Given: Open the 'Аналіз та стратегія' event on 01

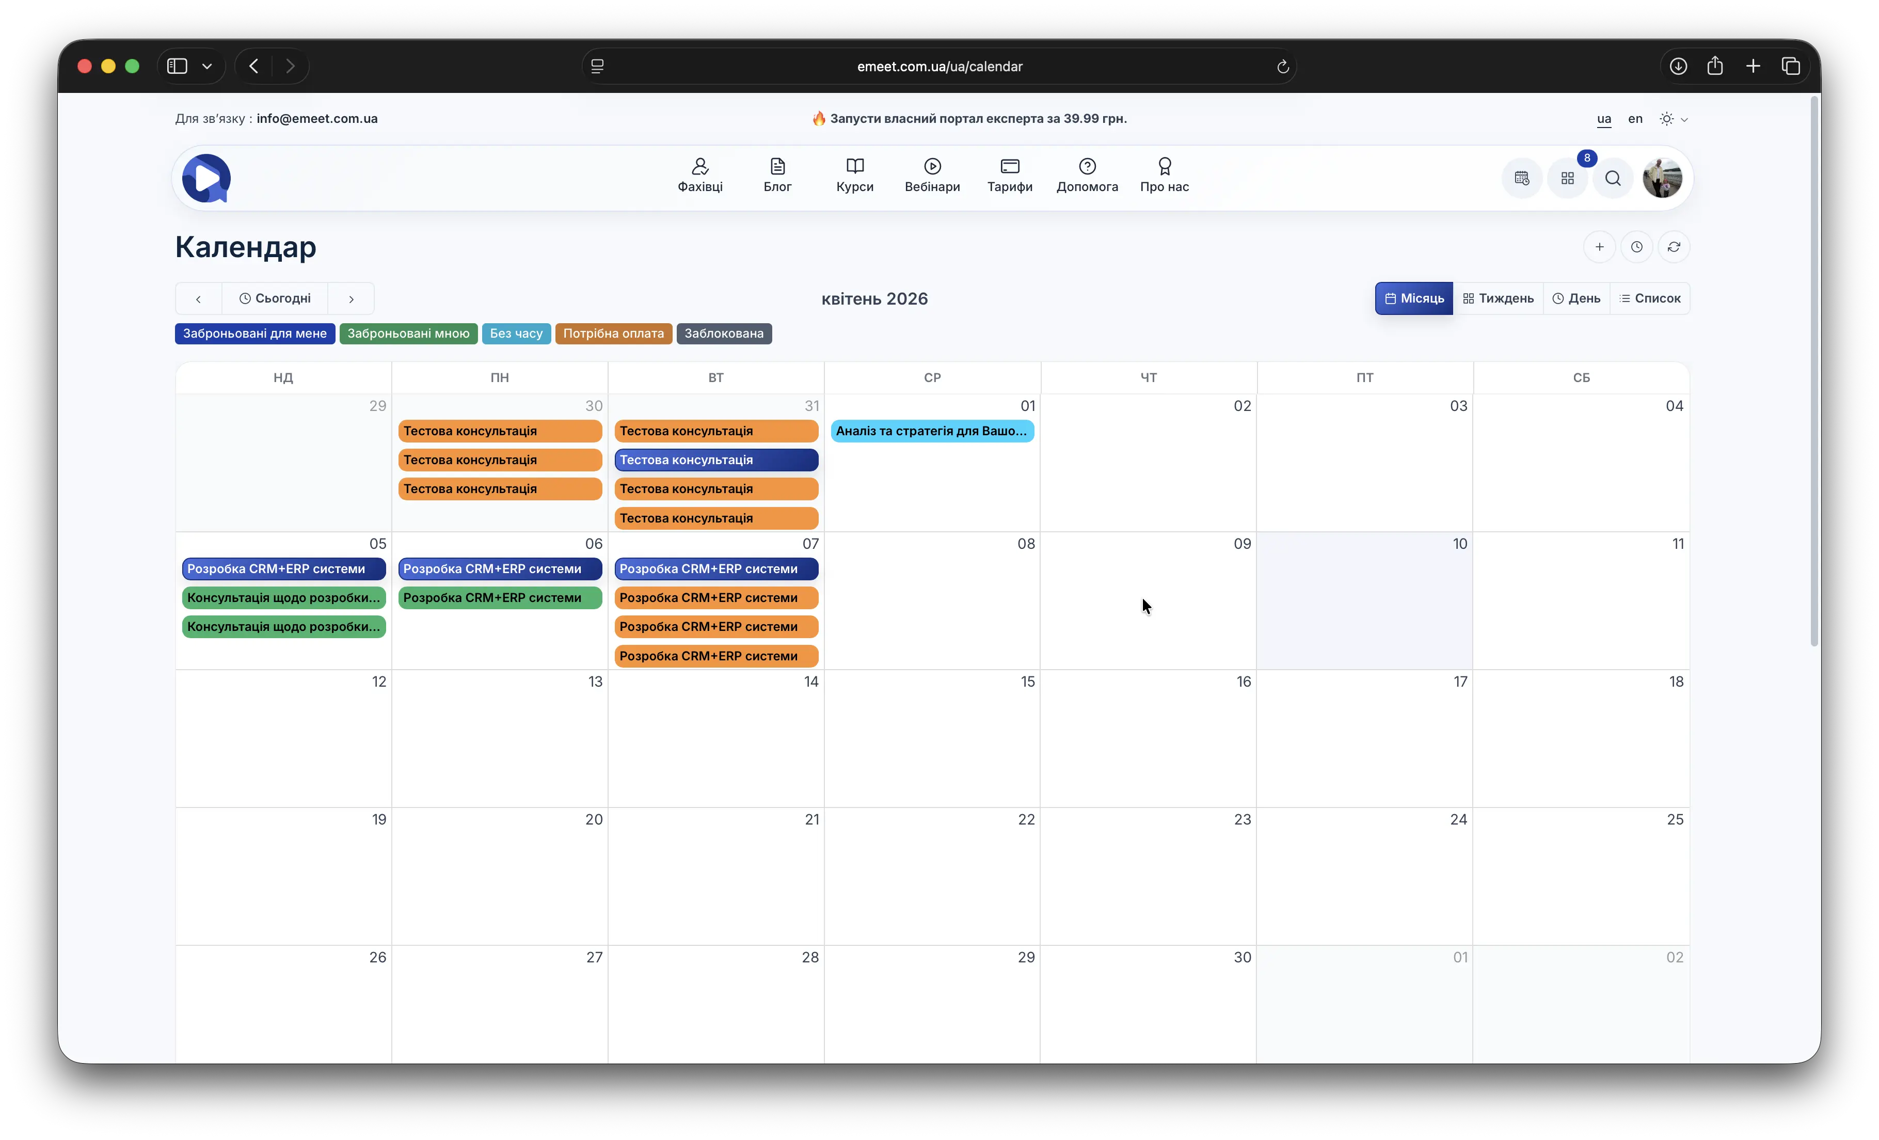Looking at the screenshot, I should (x=931, y=431).
